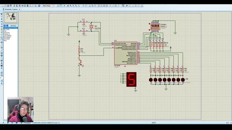
Task: Toggle the rightmost DSW1 DIP switch
Action: tap(158, 27)
